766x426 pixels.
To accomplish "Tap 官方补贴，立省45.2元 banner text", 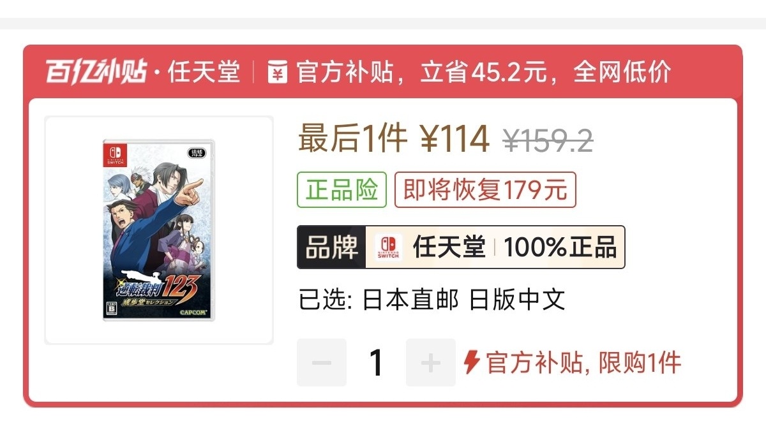I will point(422,72).
